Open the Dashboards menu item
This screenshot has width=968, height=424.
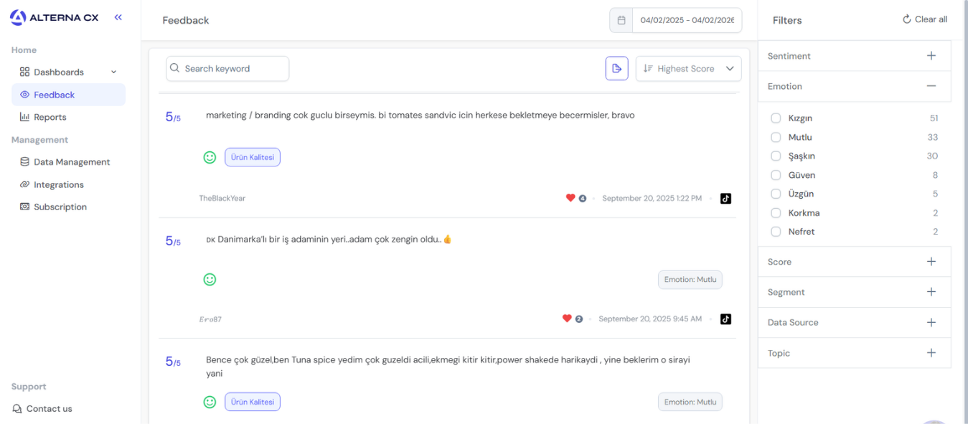[68, 72]
